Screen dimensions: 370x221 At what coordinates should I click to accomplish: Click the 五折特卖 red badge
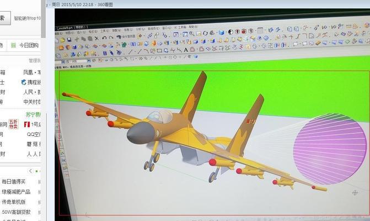click(13, 124)
